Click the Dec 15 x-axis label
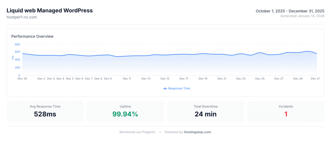 tap(165, 79)
